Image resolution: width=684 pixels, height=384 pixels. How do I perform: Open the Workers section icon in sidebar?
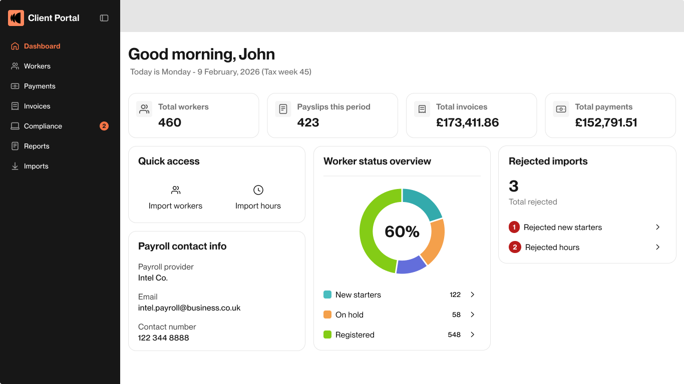[x=15, y=66]
